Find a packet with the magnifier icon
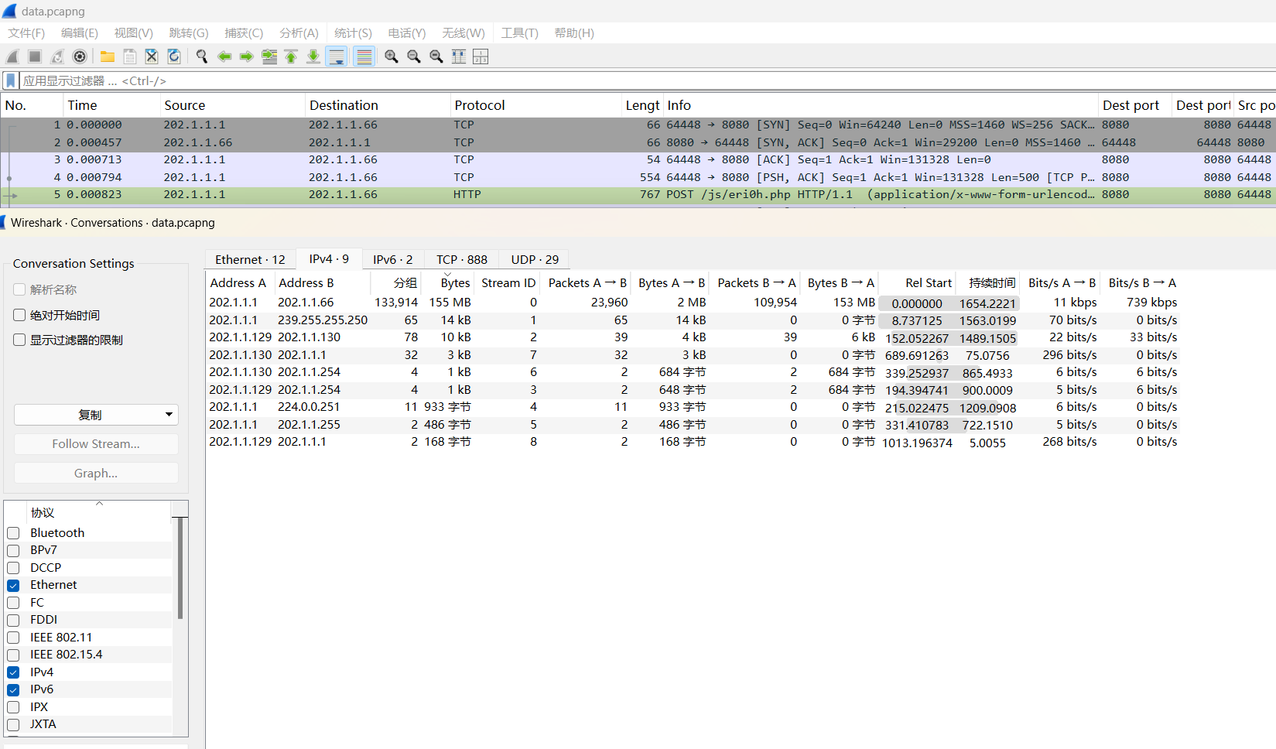Image resolution: width=1276 pixels, height=749 pixels. click(x=202, y=56)
